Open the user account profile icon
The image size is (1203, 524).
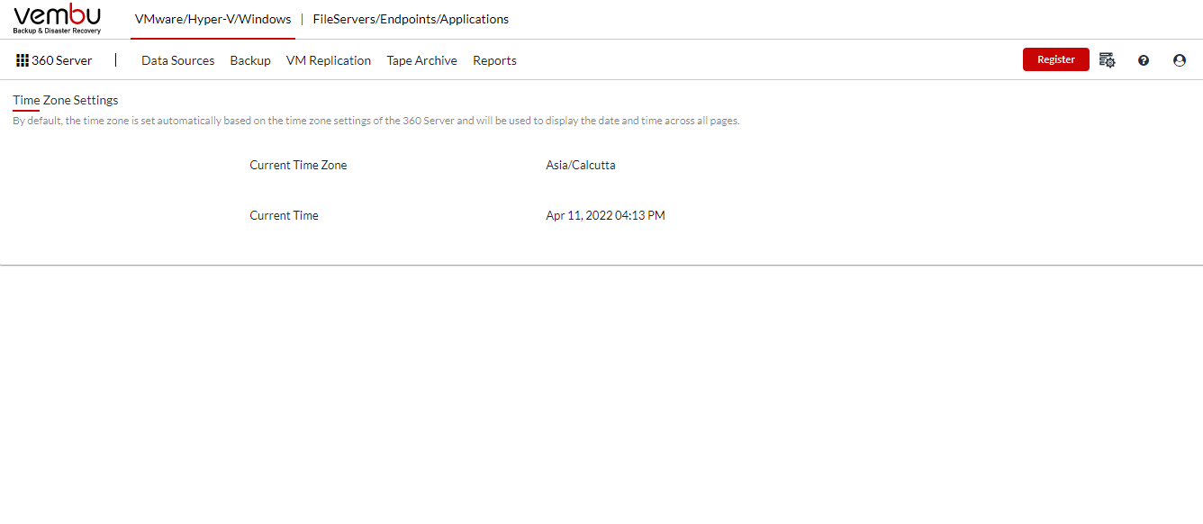pos(1180,60)
